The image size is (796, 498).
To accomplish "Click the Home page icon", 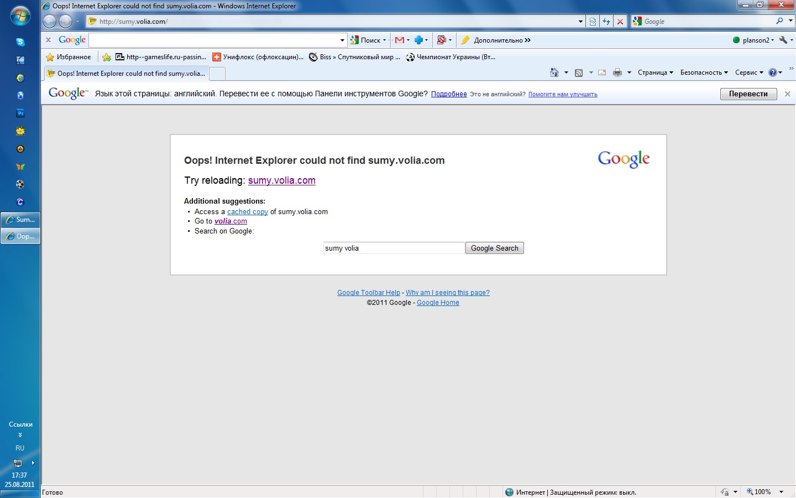I will pyautogui.click(x=554, y=72).
